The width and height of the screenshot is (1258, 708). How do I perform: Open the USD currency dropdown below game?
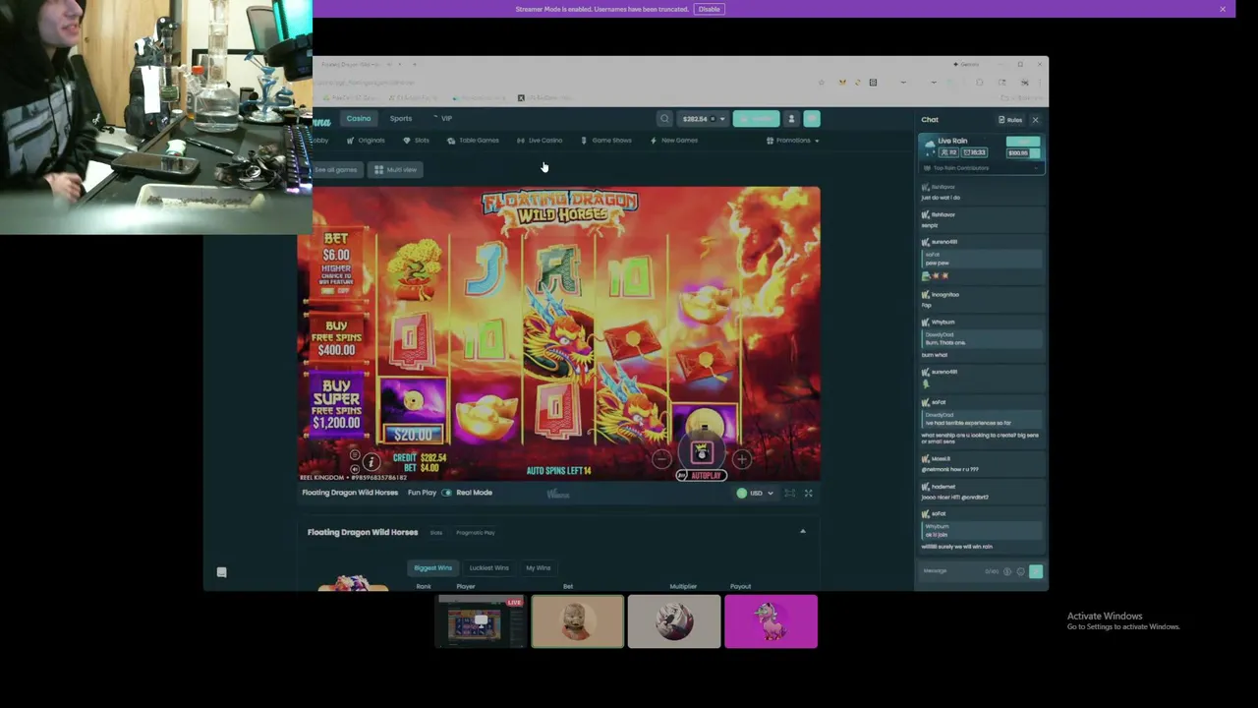(755, 493)
